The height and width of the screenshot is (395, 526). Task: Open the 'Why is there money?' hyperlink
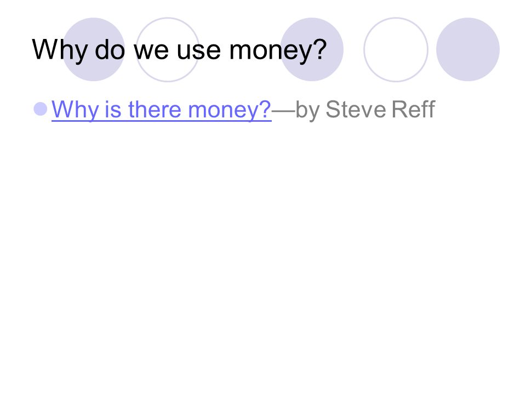point(161,110)
